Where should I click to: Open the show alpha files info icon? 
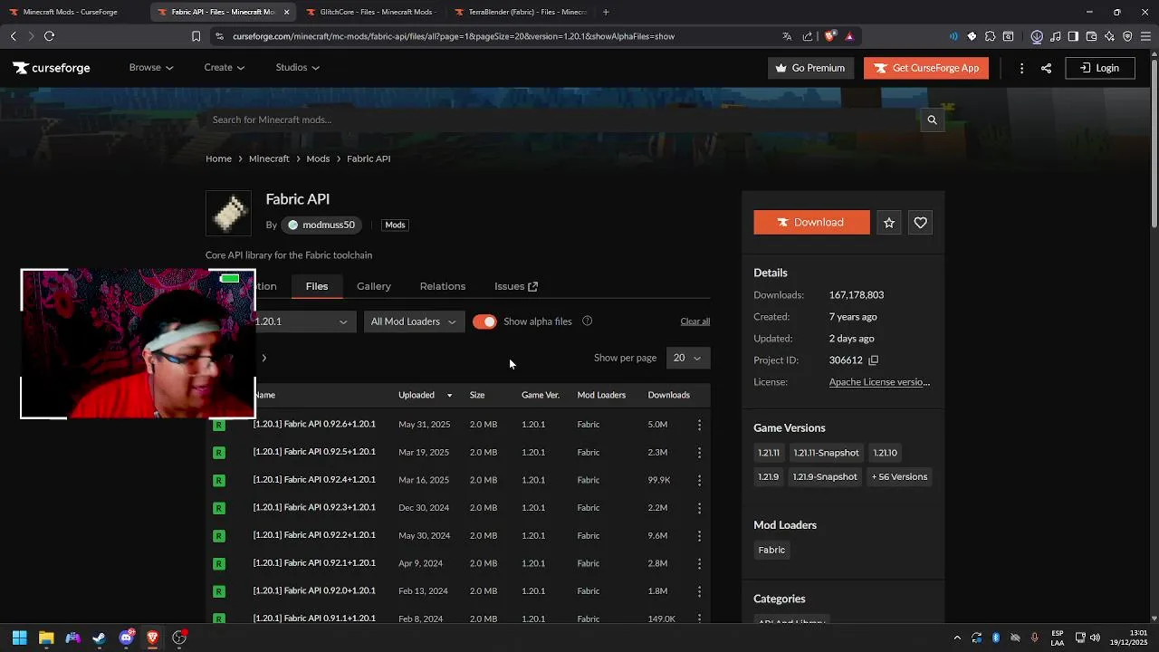click(x=587, y=321)
